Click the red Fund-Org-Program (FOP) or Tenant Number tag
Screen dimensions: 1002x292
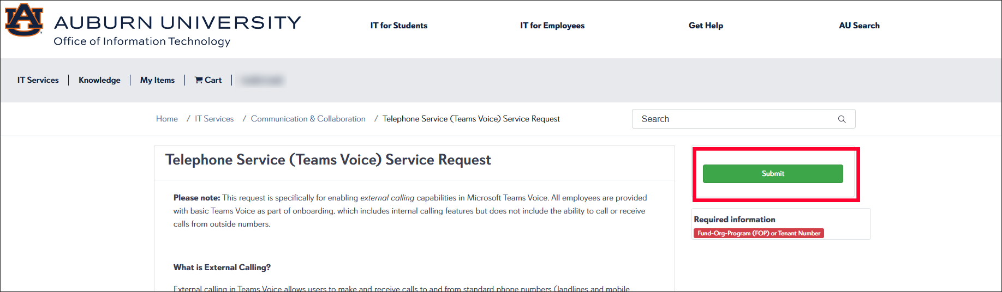click(x=759, y=233)
